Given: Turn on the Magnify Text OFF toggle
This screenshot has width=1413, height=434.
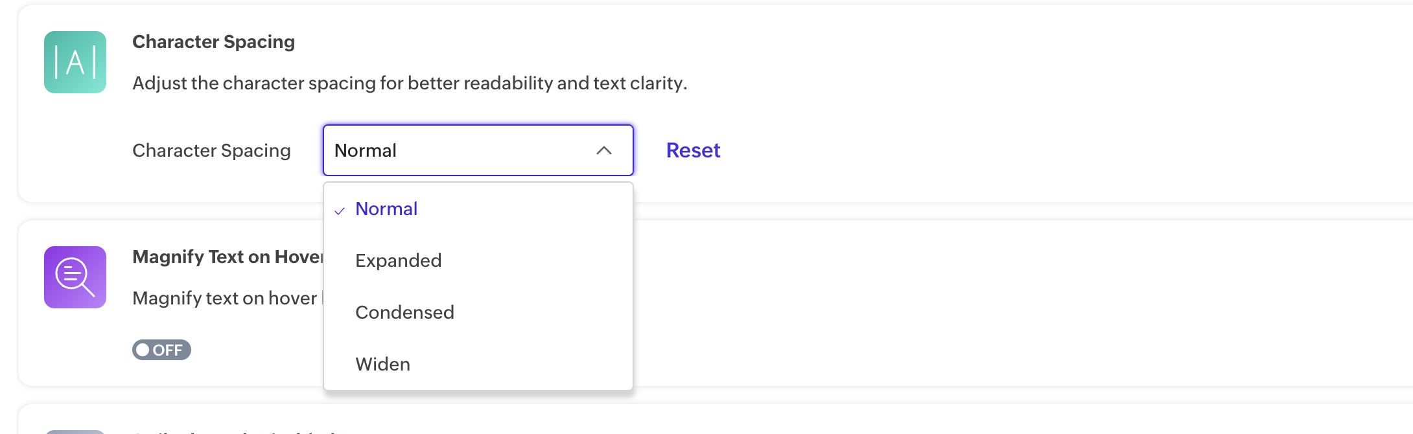Looking at the screenshot, I should coord(161,350).
